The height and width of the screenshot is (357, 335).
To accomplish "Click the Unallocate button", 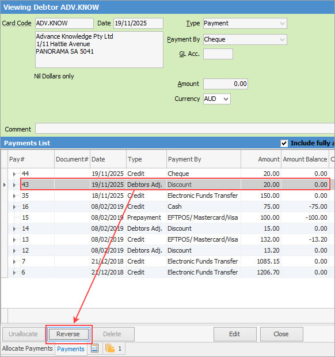I will (x=23, y=334).
